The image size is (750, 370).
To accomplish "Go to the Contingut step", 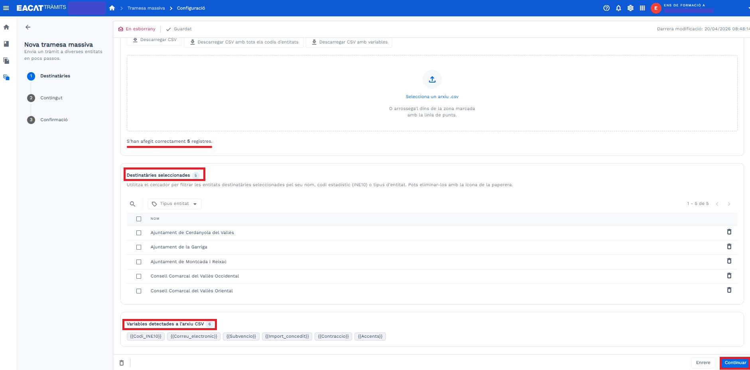I will 51,98.
